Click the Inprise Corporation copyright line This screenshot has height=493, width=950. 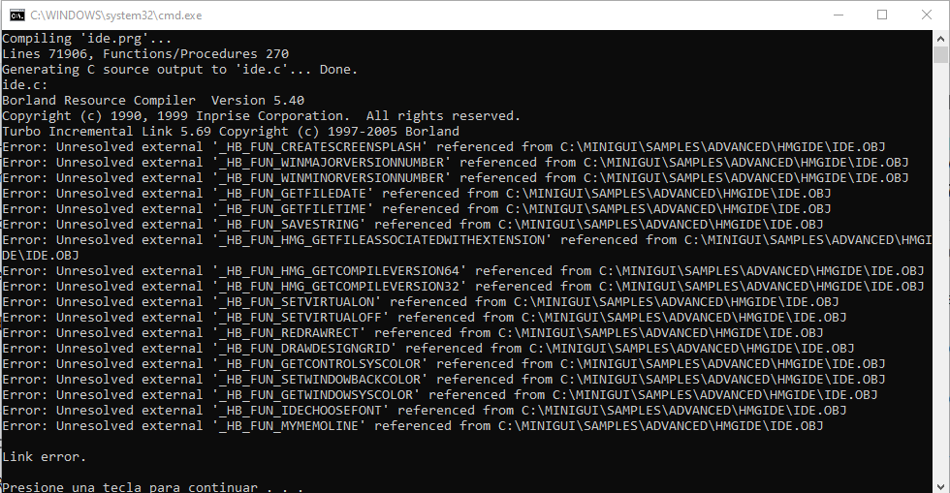(261, 115)
